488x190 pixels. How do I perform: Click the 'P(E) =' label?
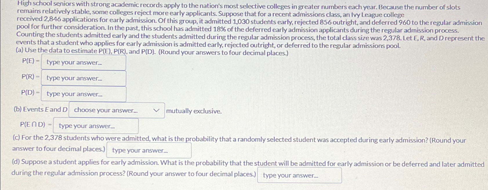coord(31,61)
